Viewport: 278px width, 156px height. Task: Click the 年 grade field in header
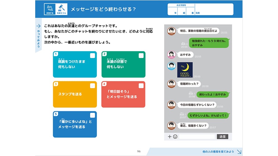pyautogui.click(x=173, y=11)
